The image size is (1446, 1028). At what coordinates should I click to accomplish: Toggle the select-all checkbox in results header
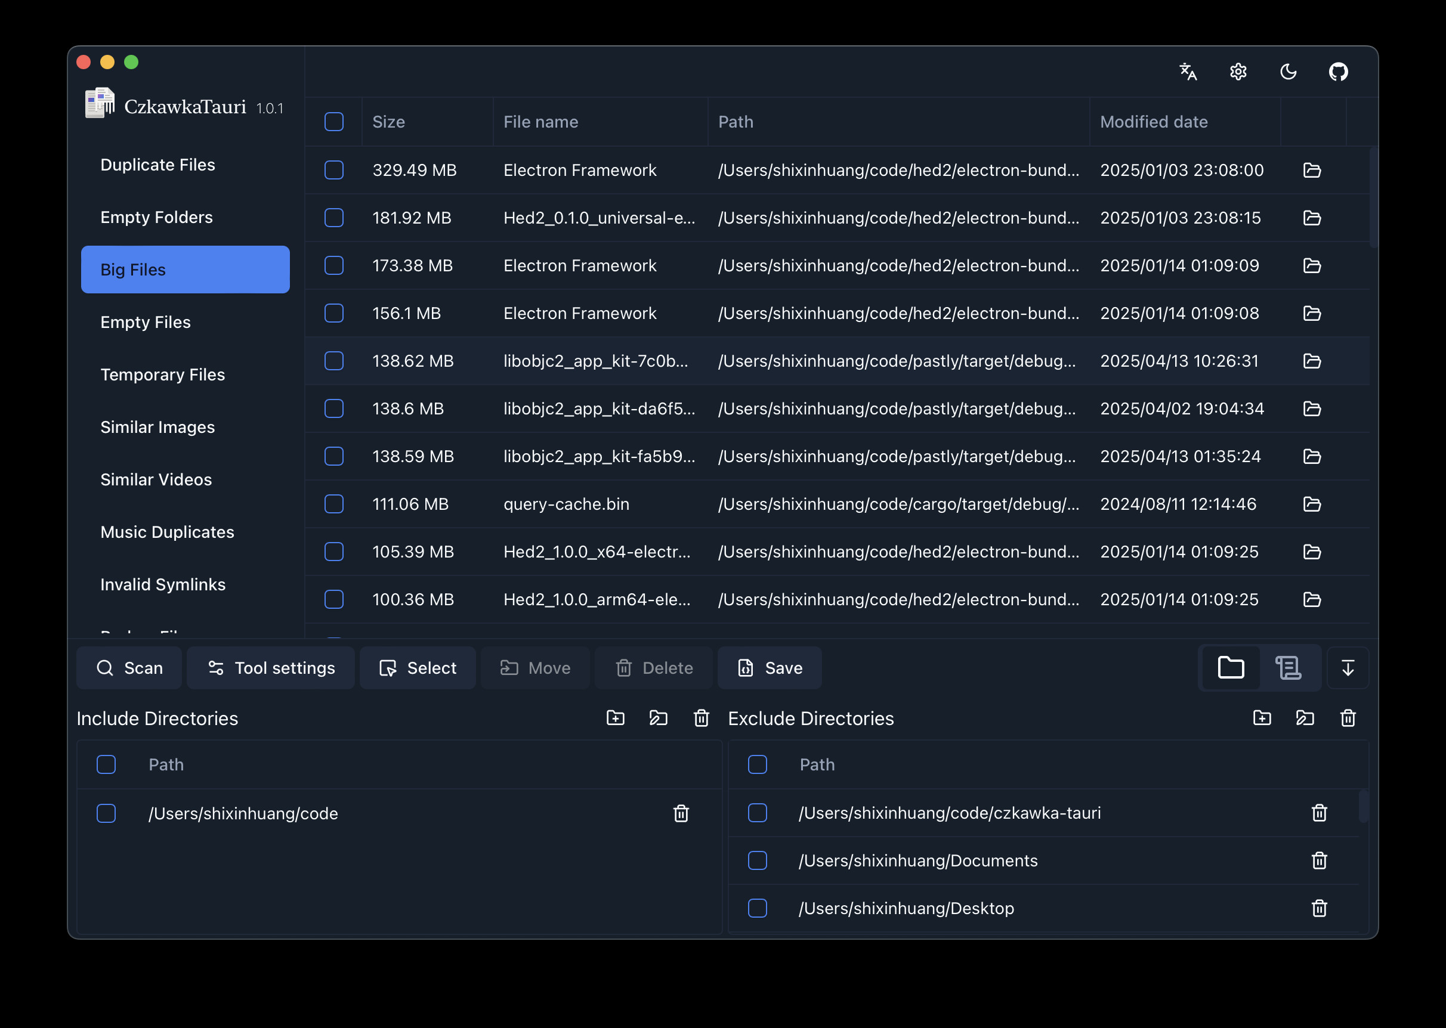coord(333,122)
